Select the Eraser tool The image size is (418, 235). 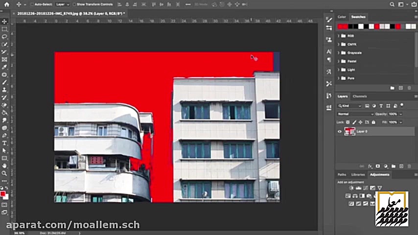tap(4, 105)
